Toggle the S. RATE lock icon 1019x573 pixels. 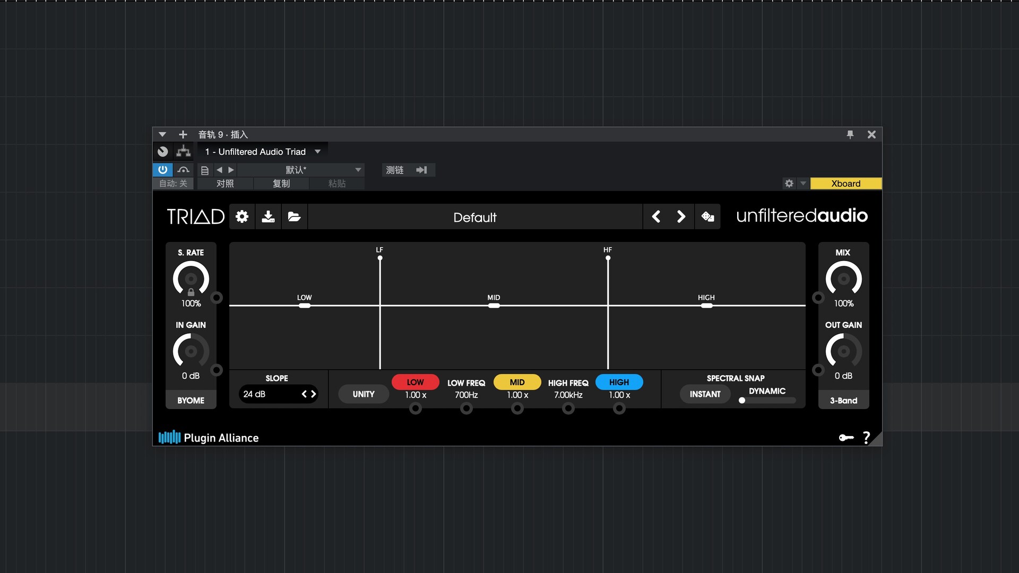tap(191, 292)
